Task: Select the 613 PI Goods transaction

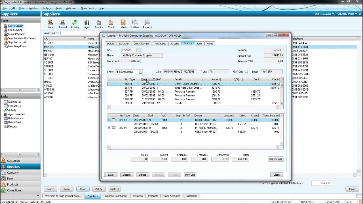Action: tap(193, 103)
